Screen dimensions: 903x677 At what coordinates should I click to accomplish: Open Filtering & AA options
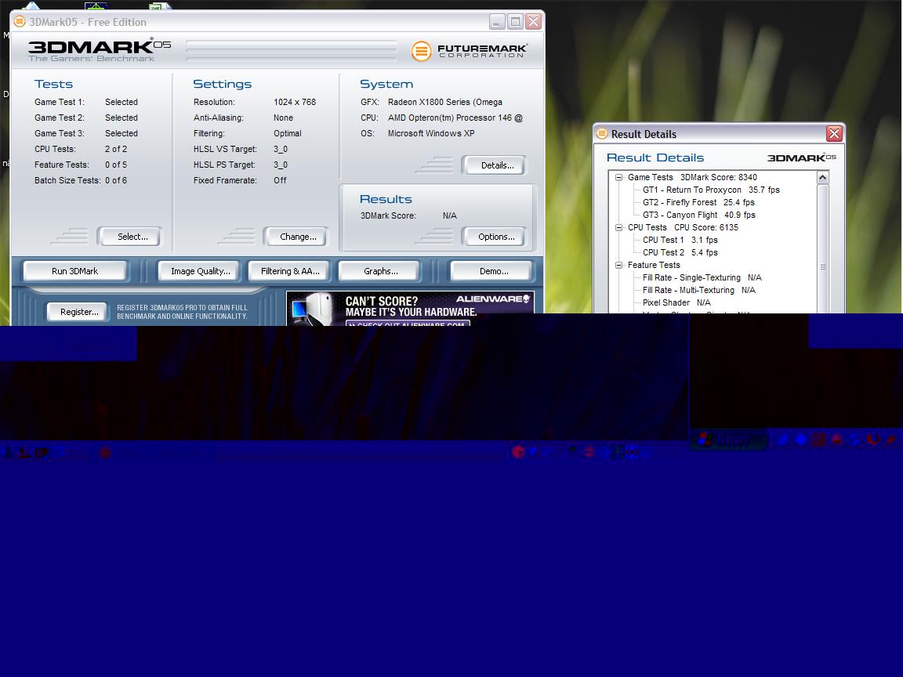tap(290, 271)
